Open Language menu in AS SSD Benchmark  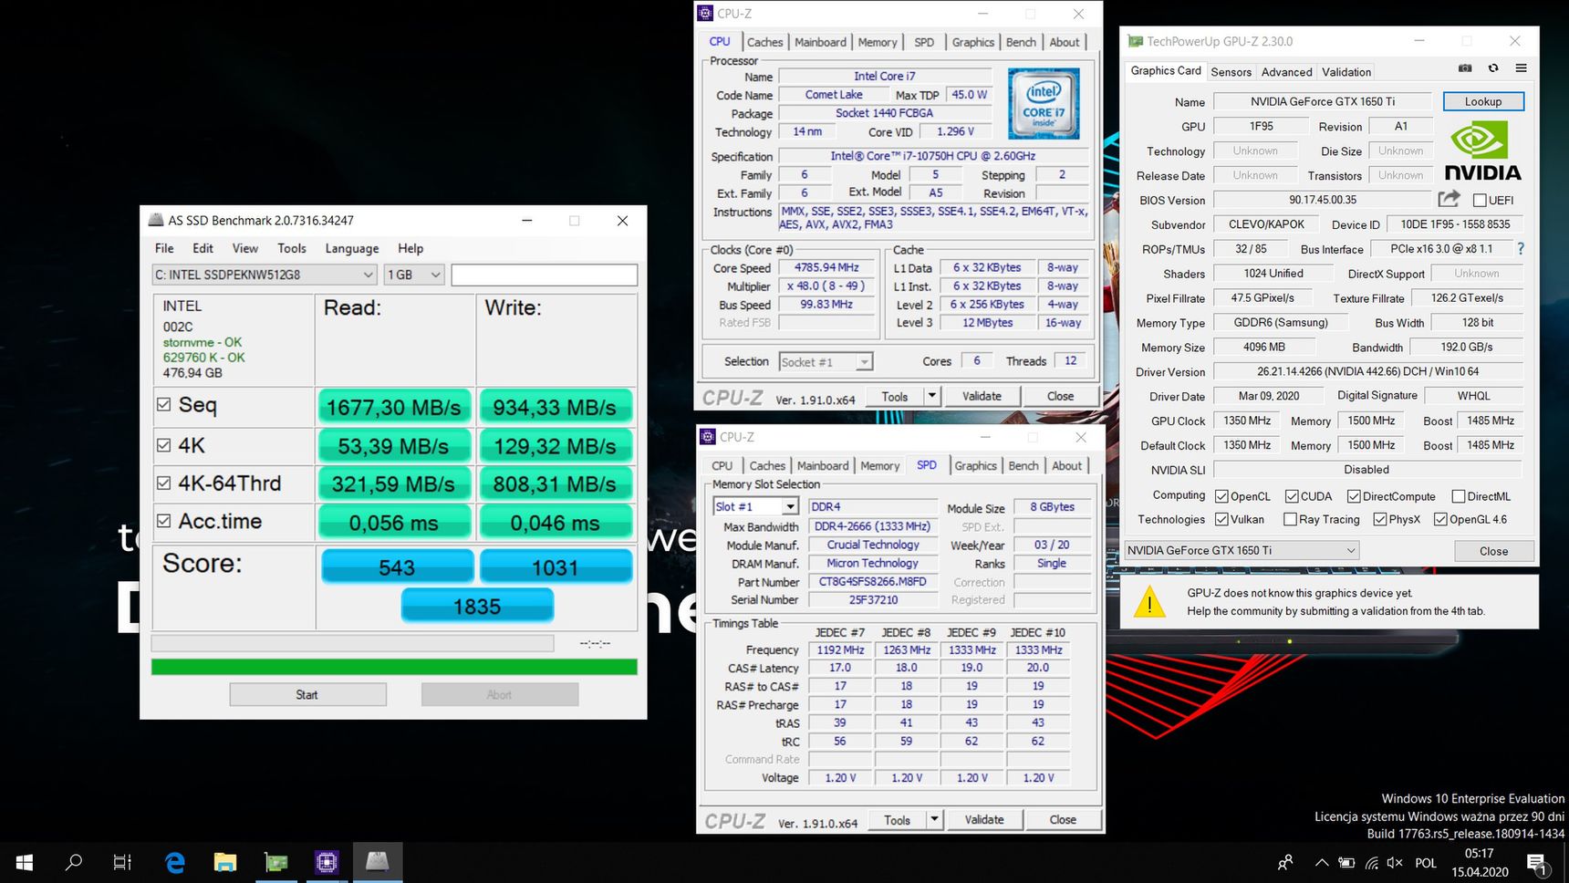pyautogui.click(x=352, y=248)
